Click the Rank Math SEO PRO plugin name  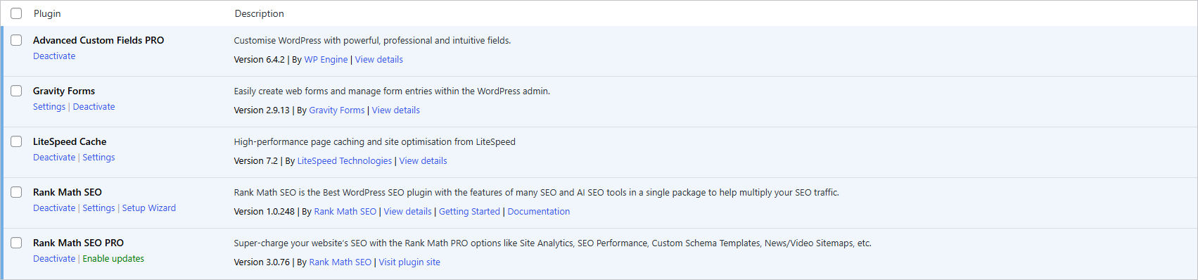(x=78, y=243)
